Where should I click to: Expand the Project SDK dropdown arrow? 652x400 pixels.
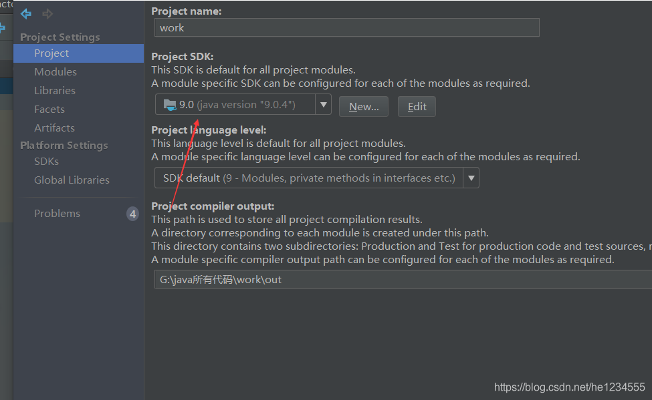tap(323, 105)
